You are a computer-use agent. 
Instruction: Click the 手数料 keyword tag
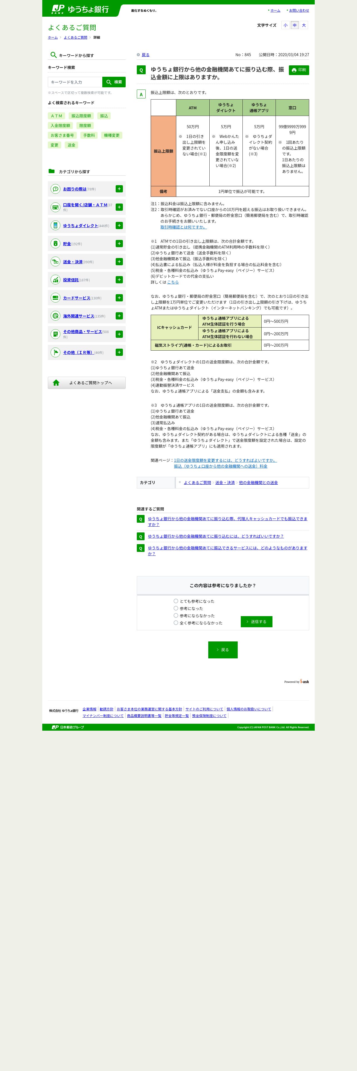tap(89, 135)
